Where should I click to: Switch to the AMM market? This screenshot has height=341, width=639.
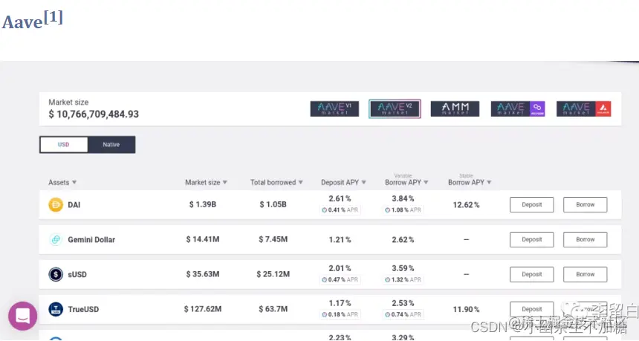455,108
